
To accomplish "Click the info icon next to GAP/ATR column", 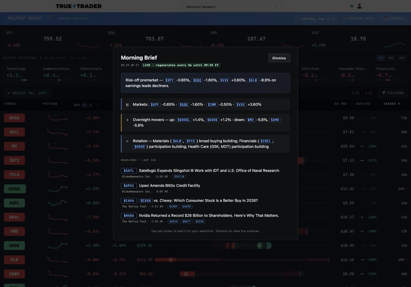I will click(x=375, y=104).
